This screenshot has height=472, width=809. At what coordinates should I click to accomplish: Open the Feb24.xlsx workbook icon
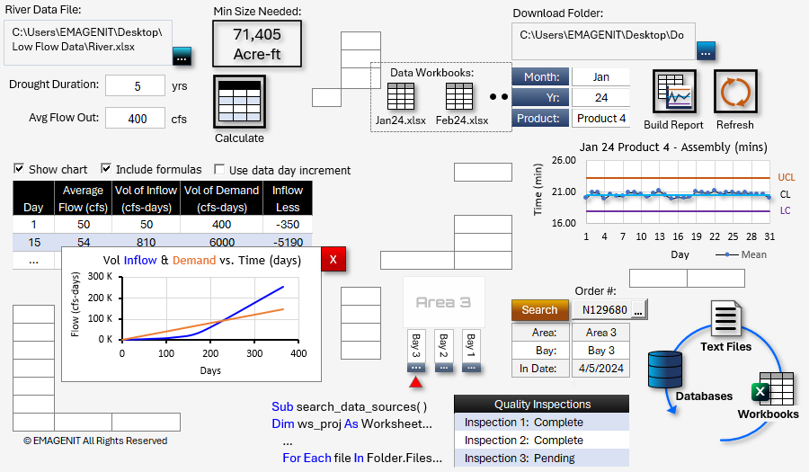point(459,97)
